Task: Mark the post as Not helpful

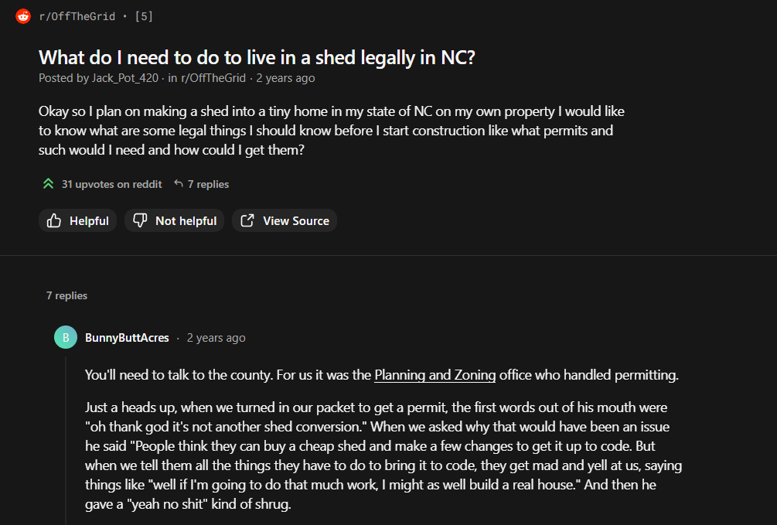Action: (x=174, y=220)
